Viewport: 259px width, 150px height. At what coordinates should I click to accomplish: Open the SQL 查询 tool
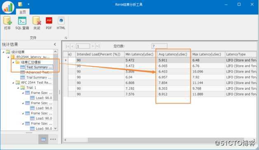coord(22,23)
